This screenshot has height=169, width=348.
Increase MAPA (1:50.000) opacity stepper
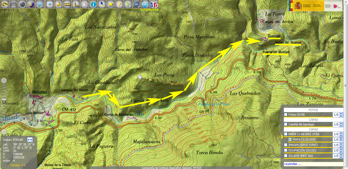[341, 133]
